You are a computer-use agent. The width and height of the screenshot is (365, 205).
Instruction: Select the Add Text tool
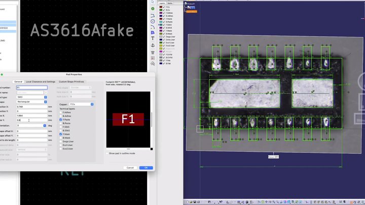tap(153, 38)
